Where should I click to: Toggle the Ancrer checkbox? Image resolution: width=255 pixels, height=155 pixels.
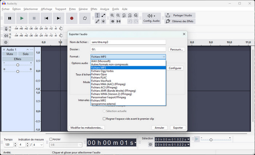(x=51, y=139)
